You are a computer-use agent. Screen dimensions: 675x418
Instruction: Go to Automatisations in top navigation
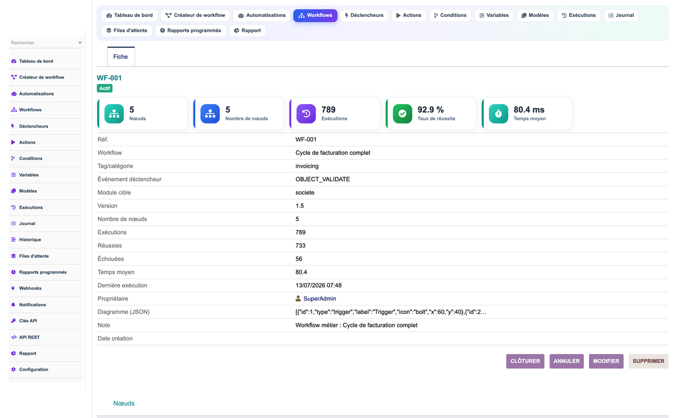click(x=262, y=15)
